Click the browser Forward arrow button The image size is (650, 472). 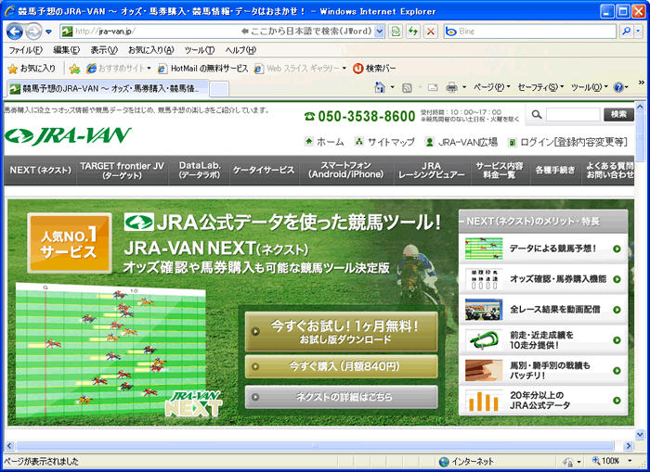click(33, 32)
